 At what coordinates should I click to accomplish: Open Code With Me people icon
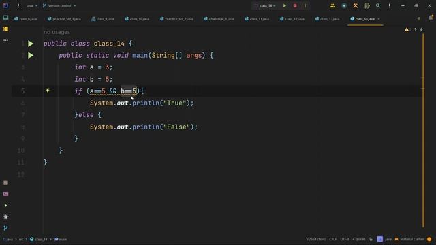pyautogui.click(x=332, y=6)
